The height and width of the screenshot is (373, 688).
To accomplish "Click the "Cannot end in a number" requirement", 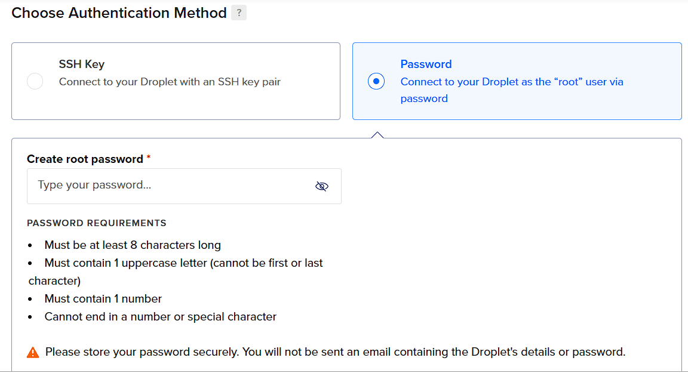I will point(160,317).
